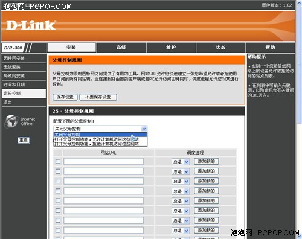Tick the checkbox of the sixth URL row
302x239 pixels.
tap(58, 211)
